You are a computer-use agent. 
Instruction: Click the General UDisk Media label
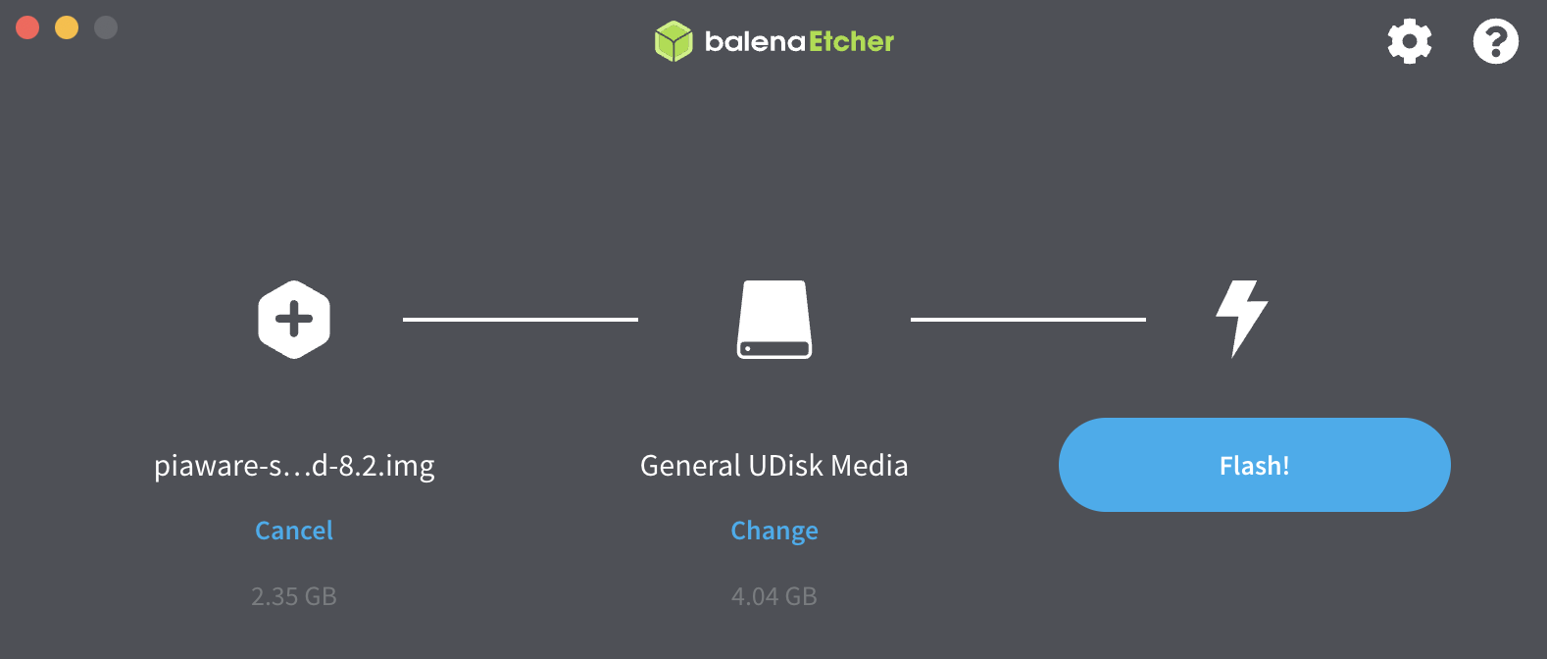click(774, 465)
